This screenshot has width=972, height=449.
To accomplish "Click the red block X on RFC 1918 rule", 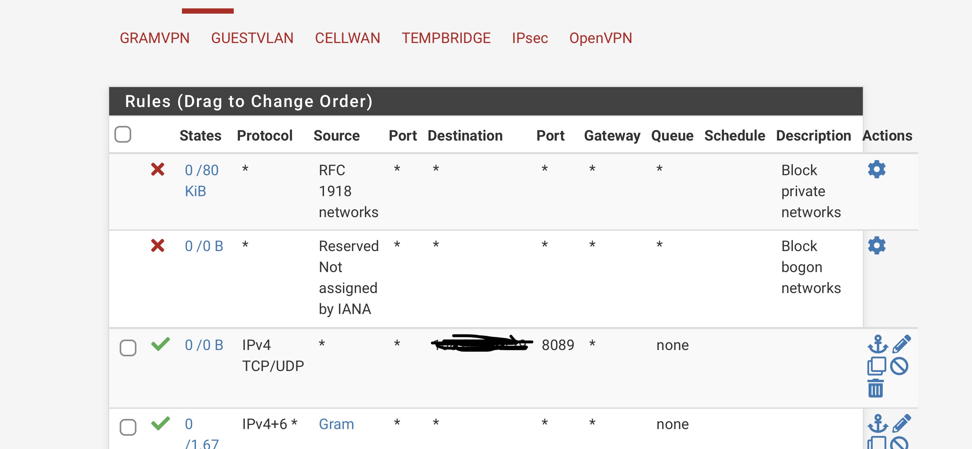I will 158,170.
